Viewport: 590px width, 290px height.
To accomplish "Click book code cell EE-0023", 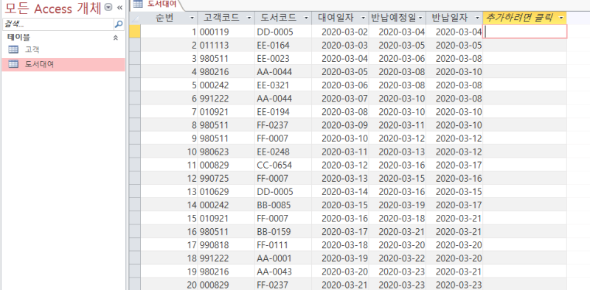I will pos(283,59).
